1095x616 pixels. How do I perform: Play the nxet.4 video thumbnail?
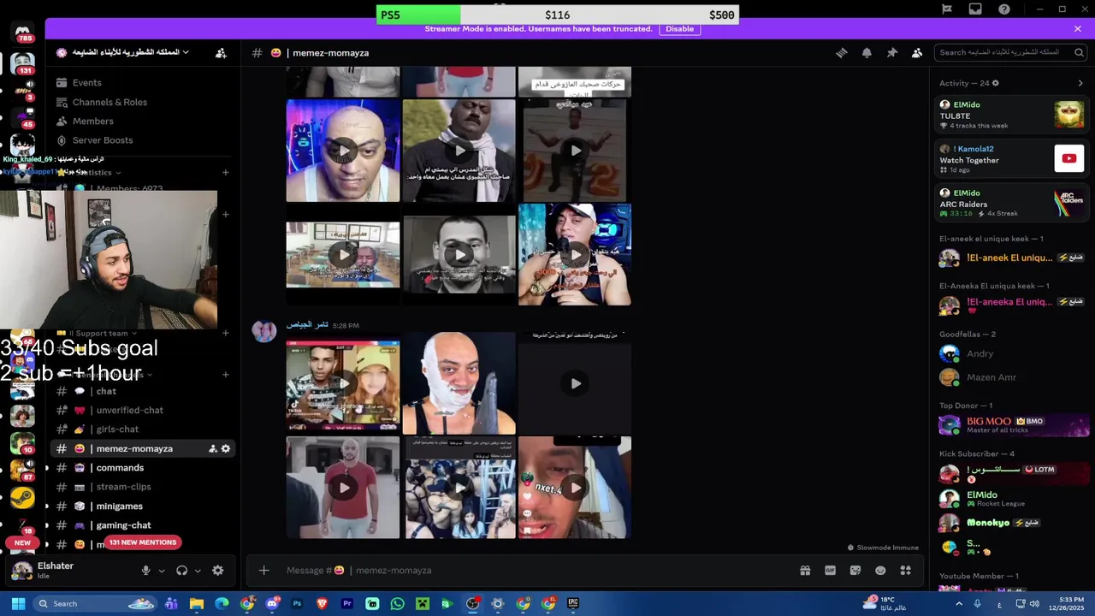[575, 488]
